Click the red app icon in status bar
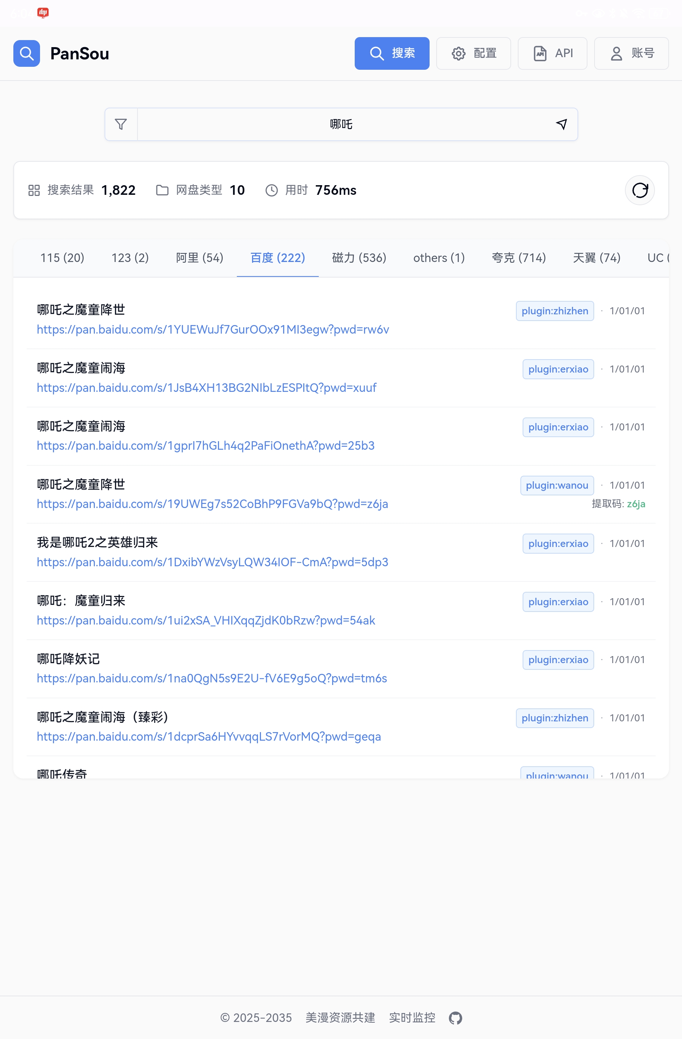Viewport: 682px width, 1039px height. [x=43, y=13]
